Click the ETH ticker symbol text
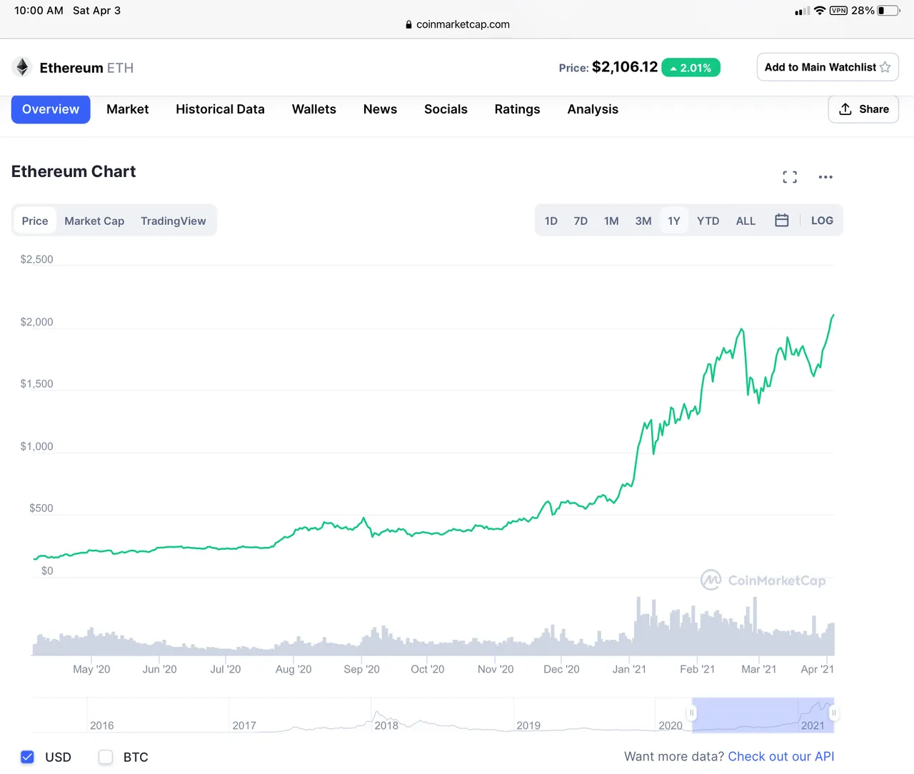This screenshot has width=914, height=774. pos(120,68)
